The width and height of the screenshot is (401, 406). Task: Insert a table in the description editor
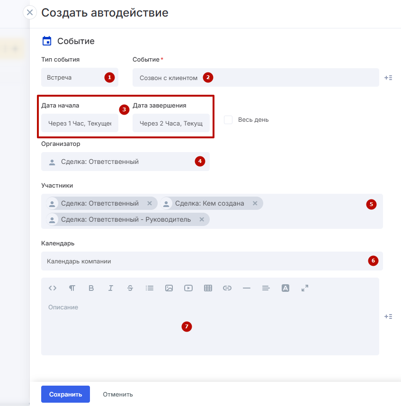coord(208,288)
